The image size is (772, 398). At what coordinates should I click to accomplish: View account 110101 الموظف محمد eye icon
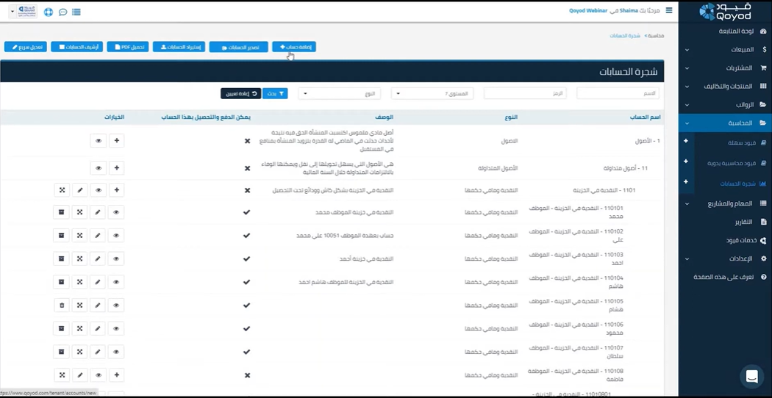point(116,212)
